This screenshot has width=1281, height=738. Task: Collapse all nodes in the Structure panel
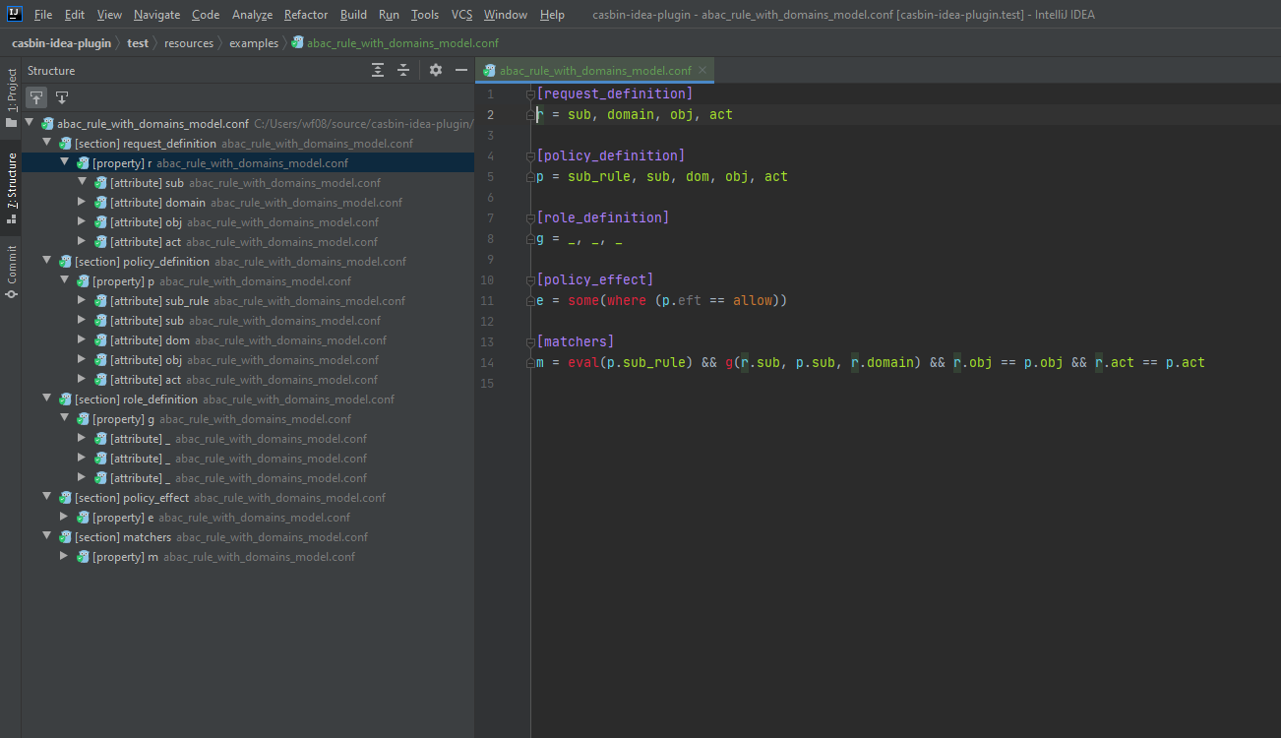[403, 70]
